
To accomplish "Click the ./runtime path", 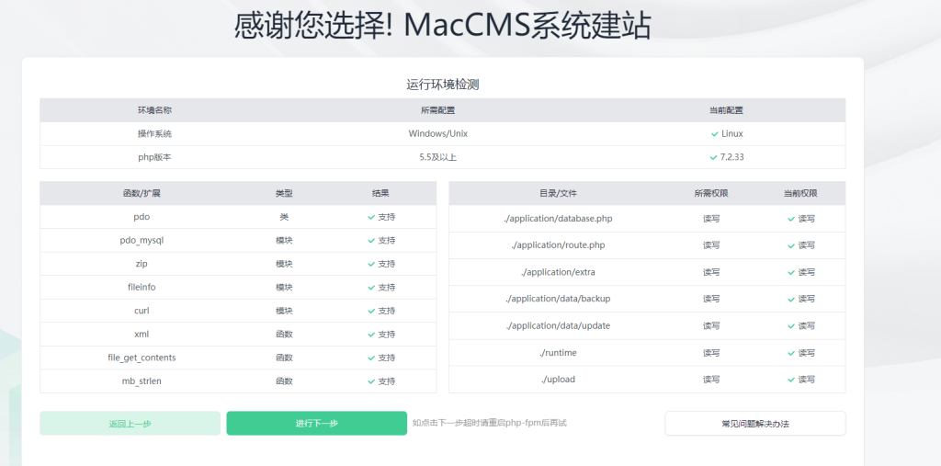I will tap(558, 353).
